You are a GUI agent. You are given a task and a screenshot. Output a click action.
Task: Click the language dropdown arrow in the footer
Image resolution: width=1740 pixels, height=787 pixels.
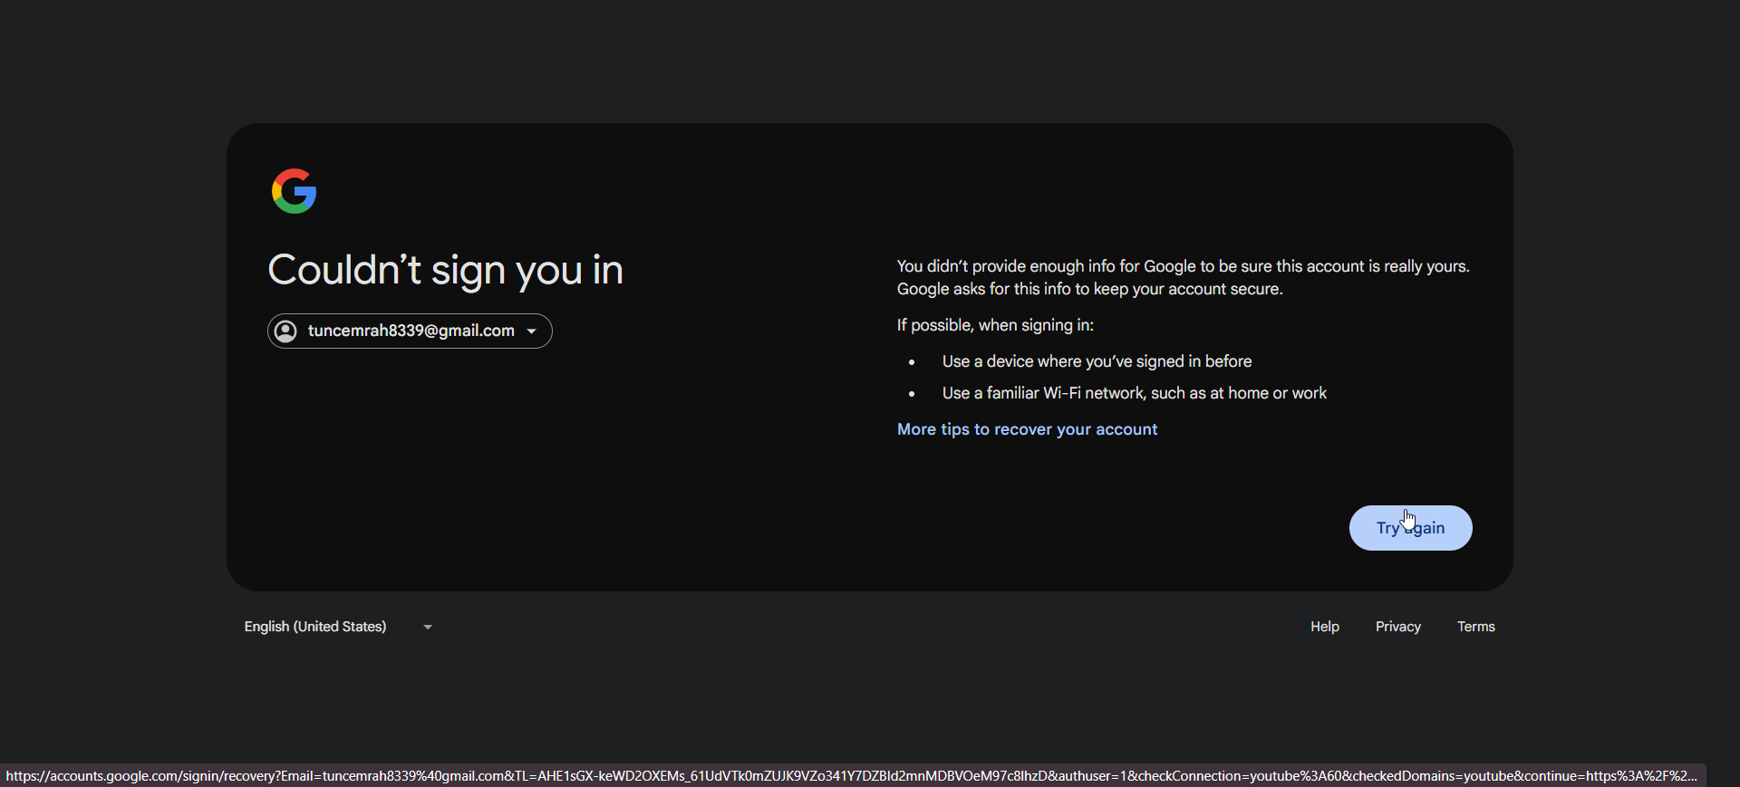coord(428,627)
